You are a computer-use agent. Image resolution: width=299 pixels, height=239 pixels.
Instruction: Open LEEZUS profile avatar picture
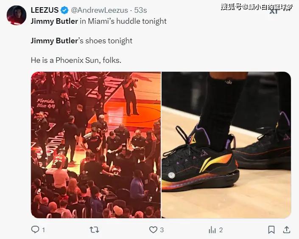pos(17,15)
